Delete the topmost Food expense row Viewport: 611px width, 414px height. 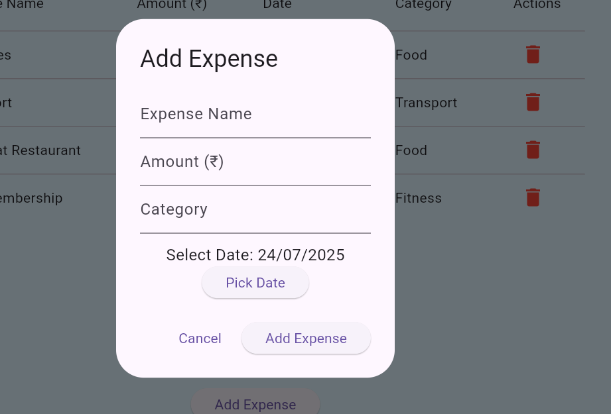[533, 54]
